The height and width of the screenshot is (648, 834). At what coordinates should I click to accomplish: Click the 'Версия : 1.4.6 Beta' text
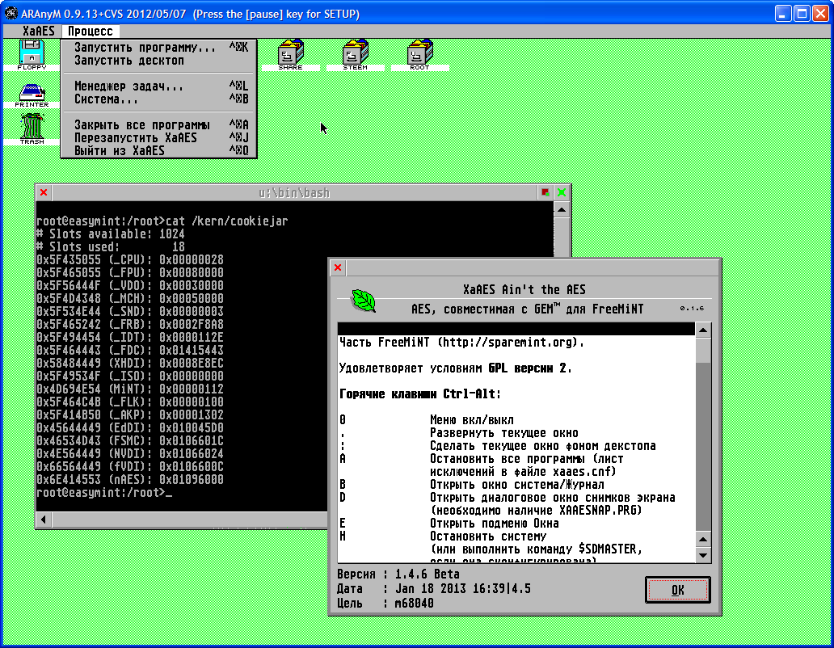tap(398, 574)
